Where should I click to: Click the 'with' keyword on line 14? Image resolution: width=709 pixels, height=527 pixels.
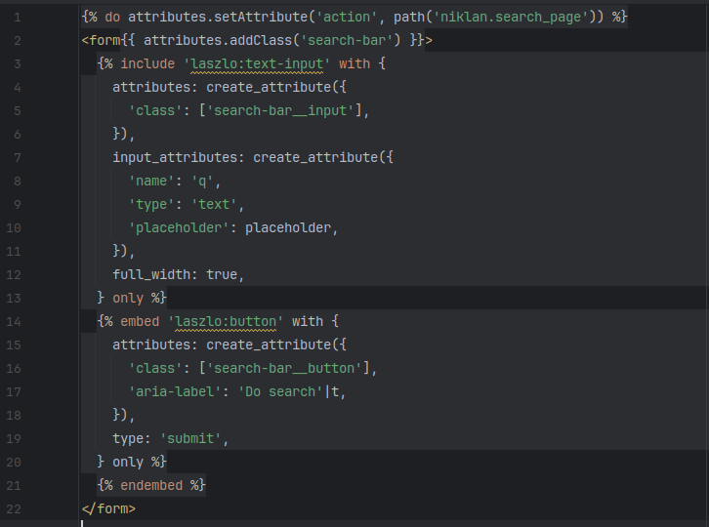pyautogui.click(x=308, y=321)
